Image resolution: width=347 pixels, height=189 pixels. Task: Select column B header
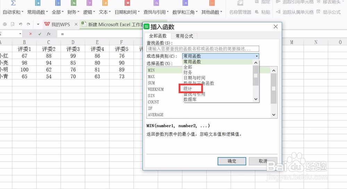24,42
